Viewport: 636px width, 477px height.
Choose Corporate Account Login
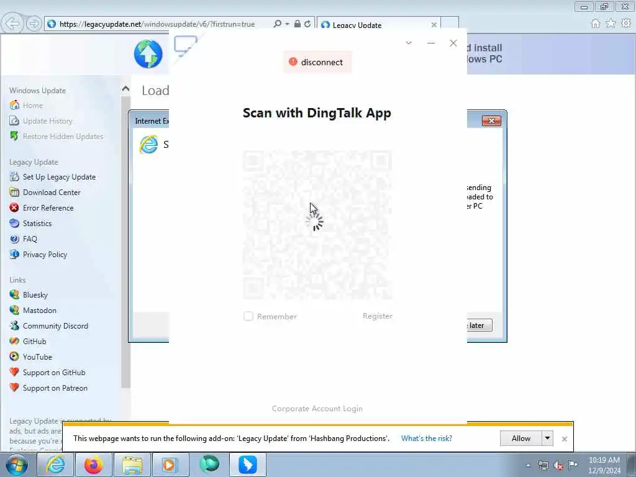pos(317,409)
